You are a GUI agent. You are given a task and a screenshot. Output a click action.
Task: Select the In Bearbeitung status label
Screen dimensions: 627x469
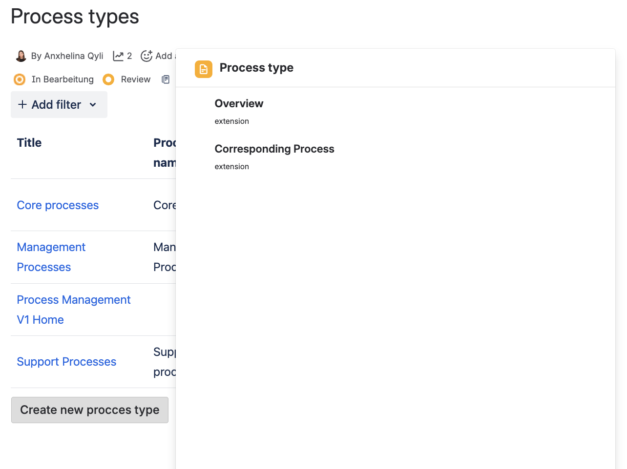(63, 79)
